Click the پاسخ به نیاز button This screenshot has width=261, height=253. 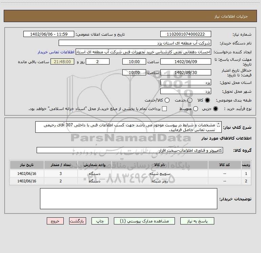point(197,221)
